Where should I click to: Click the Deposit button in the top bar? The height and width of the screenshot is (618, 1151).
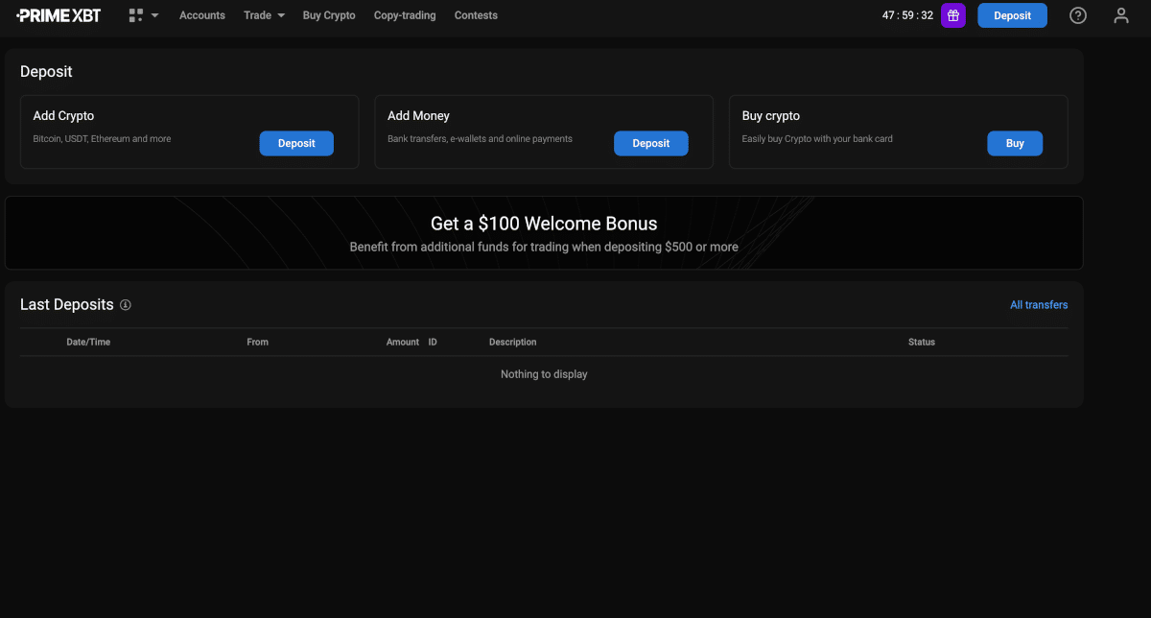1013,15
